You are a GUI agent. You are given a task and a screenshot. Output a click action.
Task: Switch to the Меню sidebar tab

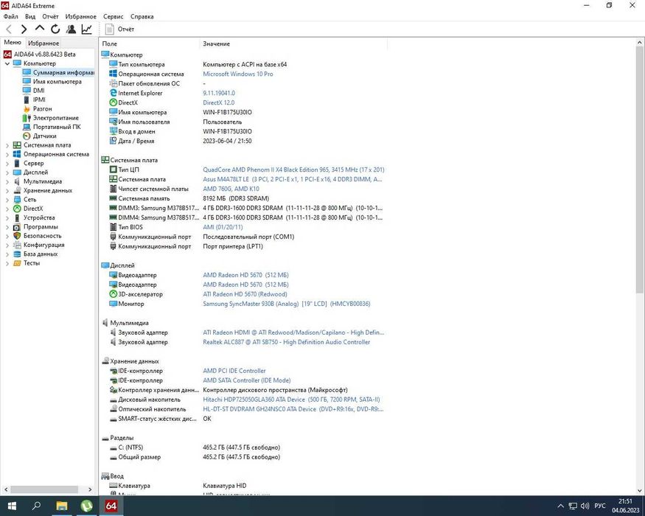pyautogui.click(x=13, y=42)
